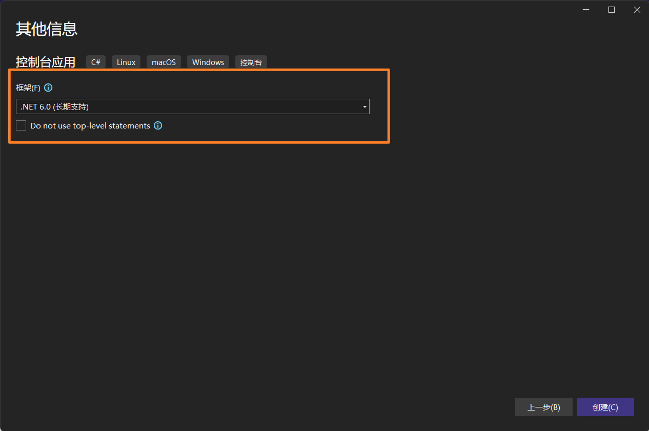This screenshot has width=649, height=431.
Task: Click the framework dropdown arrow
Action: [x=364, y=107]
